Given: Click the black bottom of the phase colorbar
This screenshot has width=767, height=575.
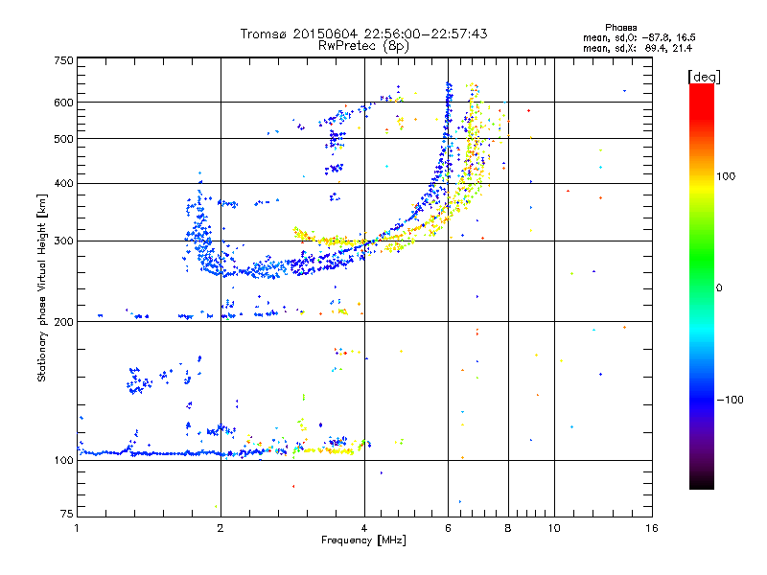Looking at the screenshot, I should pyautogui.click(x=702, y=482).
